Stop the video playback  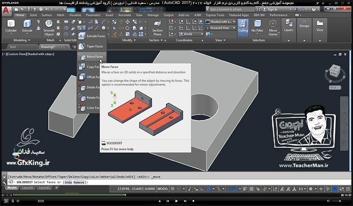coord(193,201)
